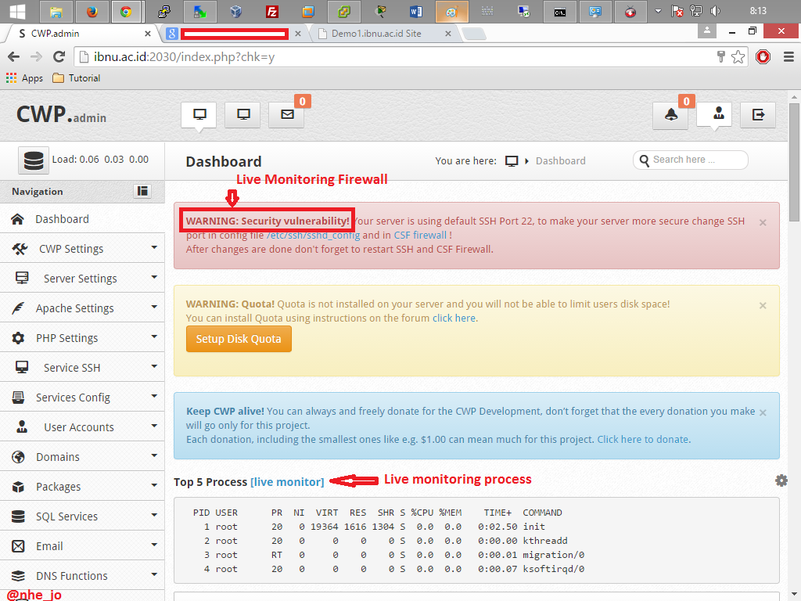Expand Domains menu
The image size is (801, 601).
[x=82, y=457]
